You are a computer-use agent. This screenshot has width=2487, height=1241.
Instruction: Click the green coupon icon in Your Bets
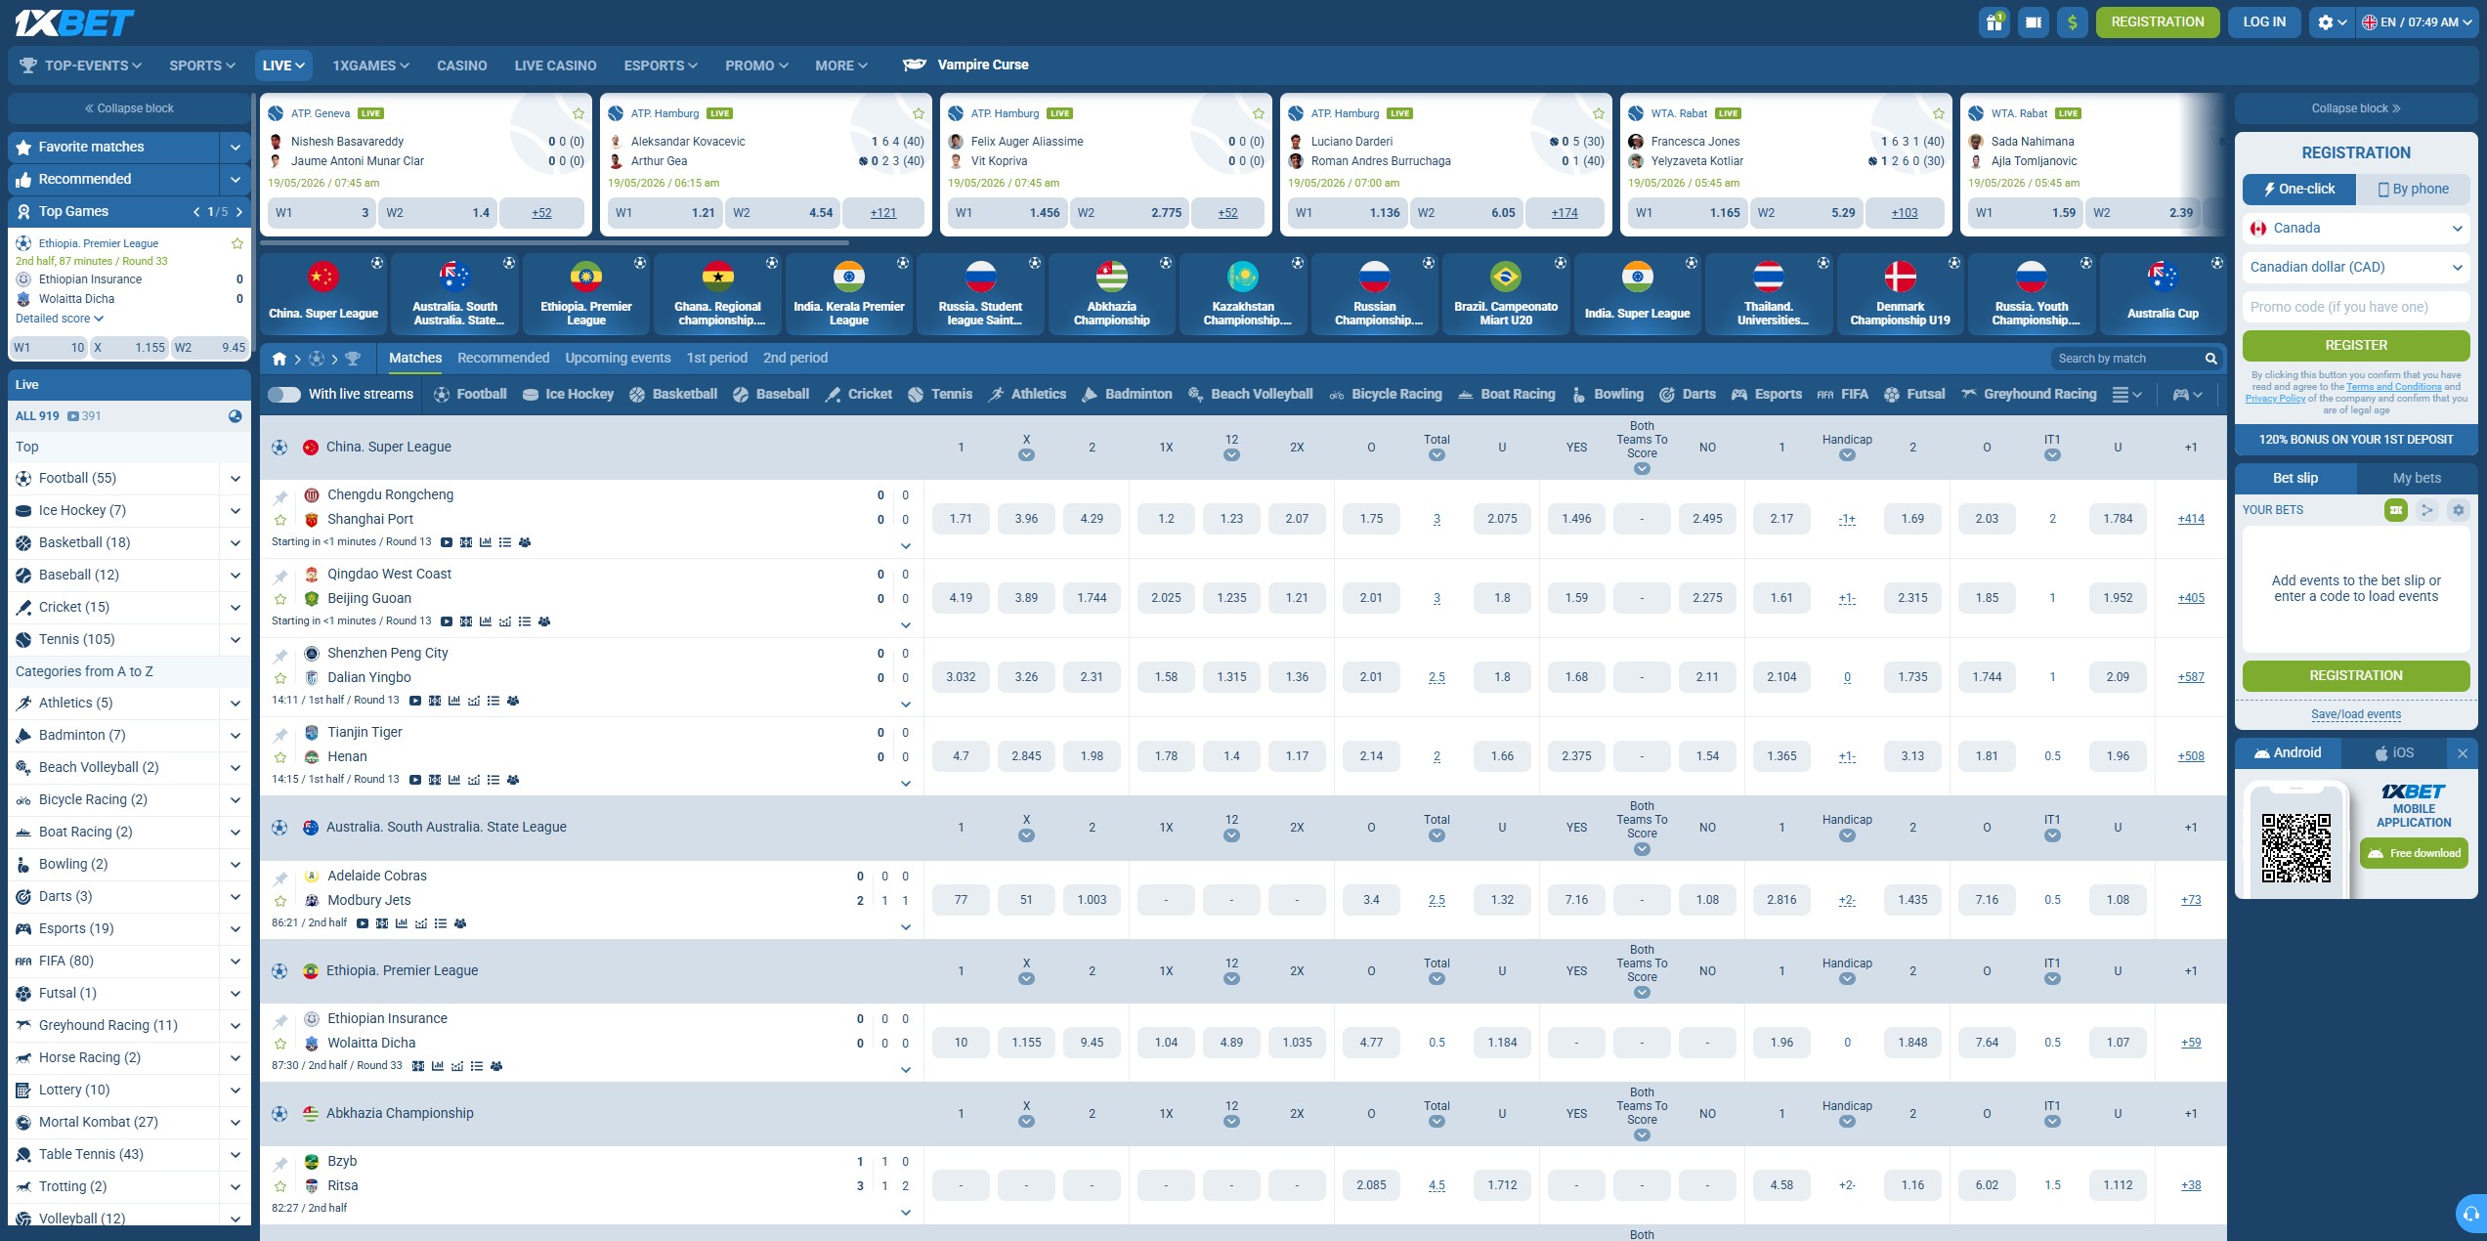tap(2395, 510)
